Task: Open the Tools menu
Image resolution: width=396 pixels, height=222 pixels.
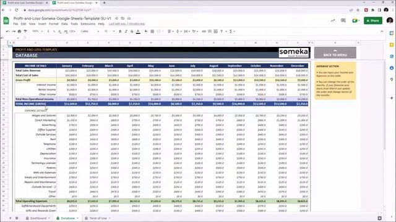Action: point(74,24)
